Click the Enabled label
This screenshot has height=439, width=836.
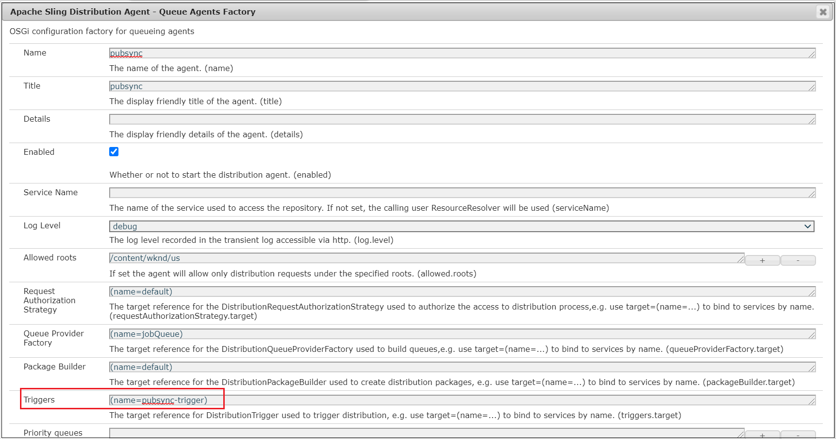pyautogui.click(x=39, y=152)
